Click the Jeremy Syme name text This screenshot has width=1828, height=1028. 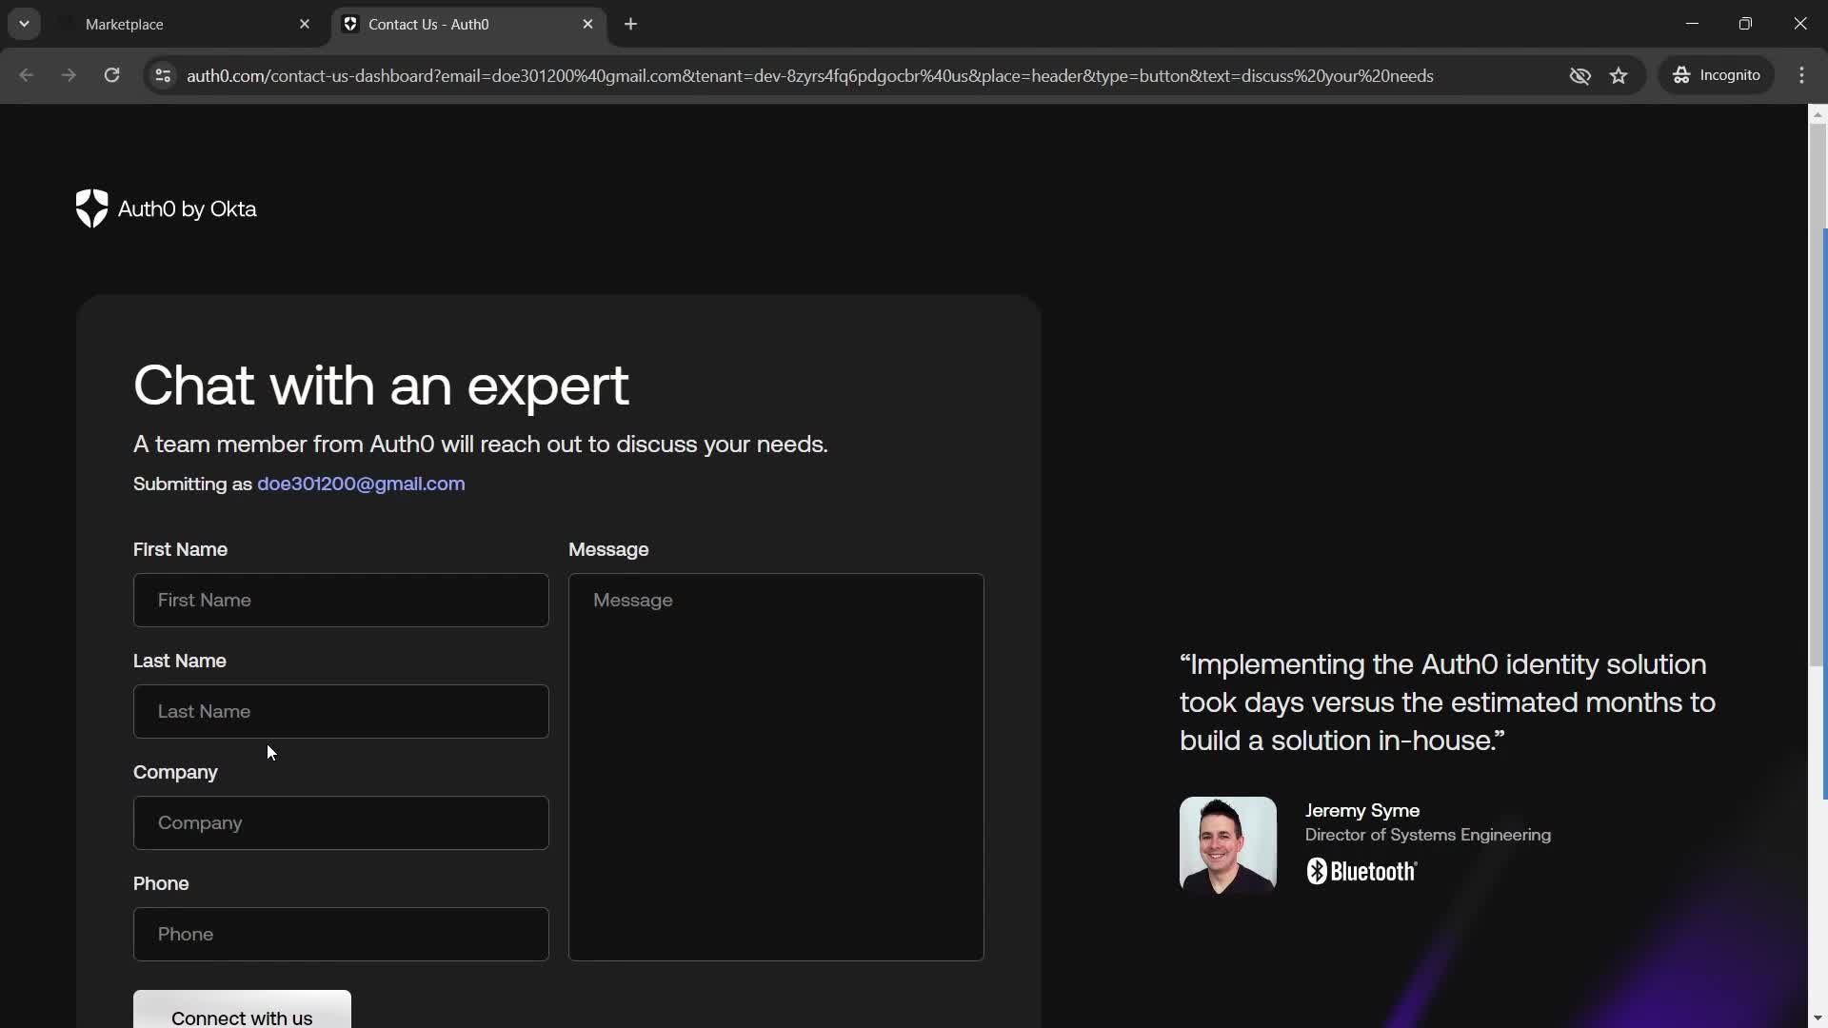pyautogui.click(x=1361, y=811)
